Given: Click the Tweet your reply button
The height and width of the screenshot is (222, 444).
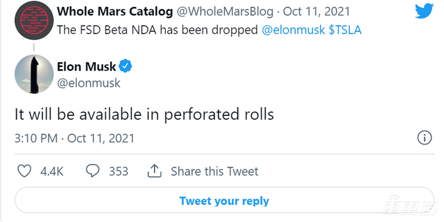Looking at the screenshot, I should pyautogui.click(x=224, y=201).
